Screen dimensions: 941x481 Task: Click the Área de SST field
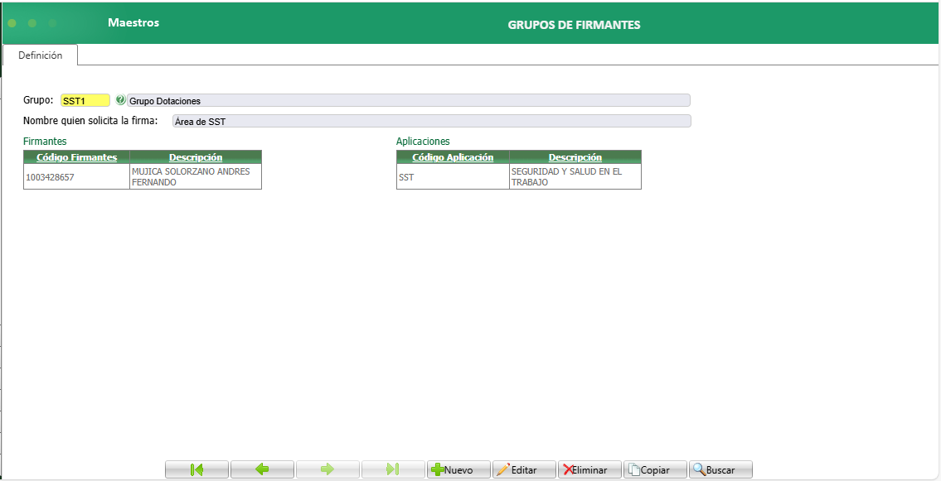click(x=431, y=121)
